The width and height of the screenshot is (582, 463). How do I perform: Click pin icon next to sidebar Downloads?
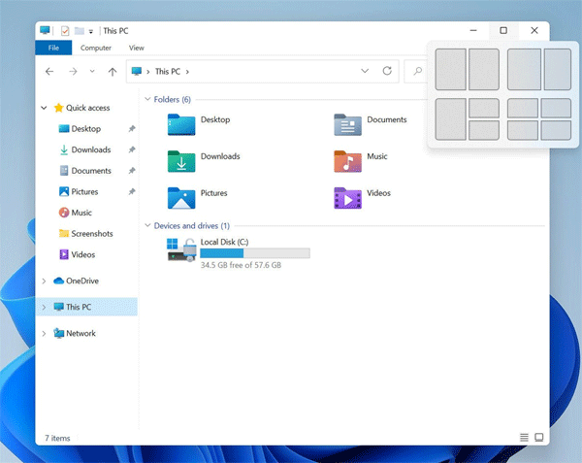pyautogui.click(x=131, y=149)
